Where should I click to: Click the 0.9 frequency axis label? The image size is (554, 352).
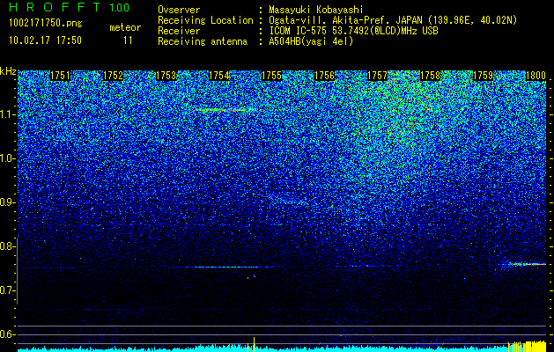click(x=6, y=202)
